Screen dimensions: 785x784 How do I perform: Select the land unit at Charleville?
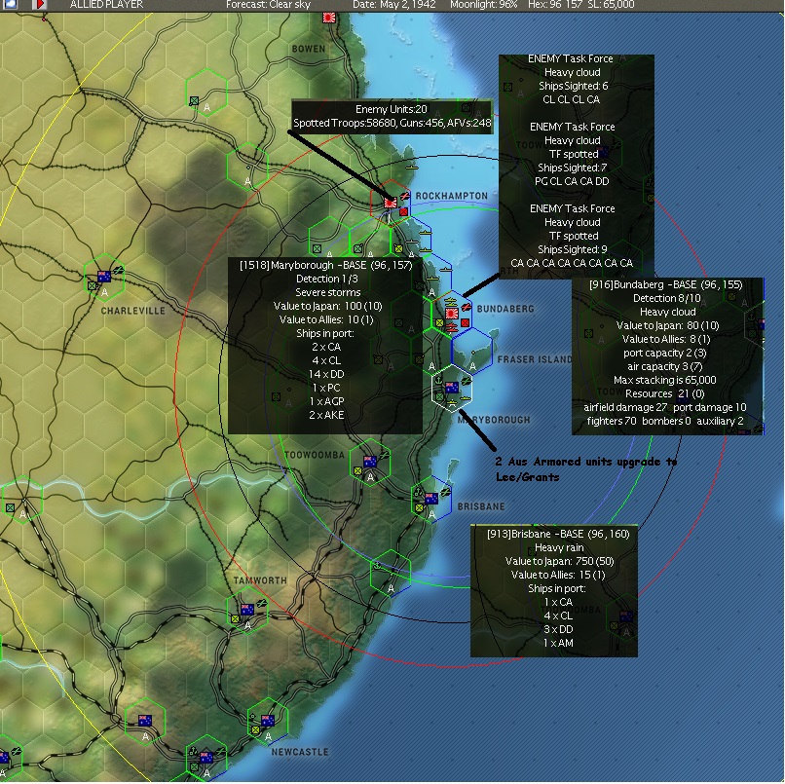point(92,286)
